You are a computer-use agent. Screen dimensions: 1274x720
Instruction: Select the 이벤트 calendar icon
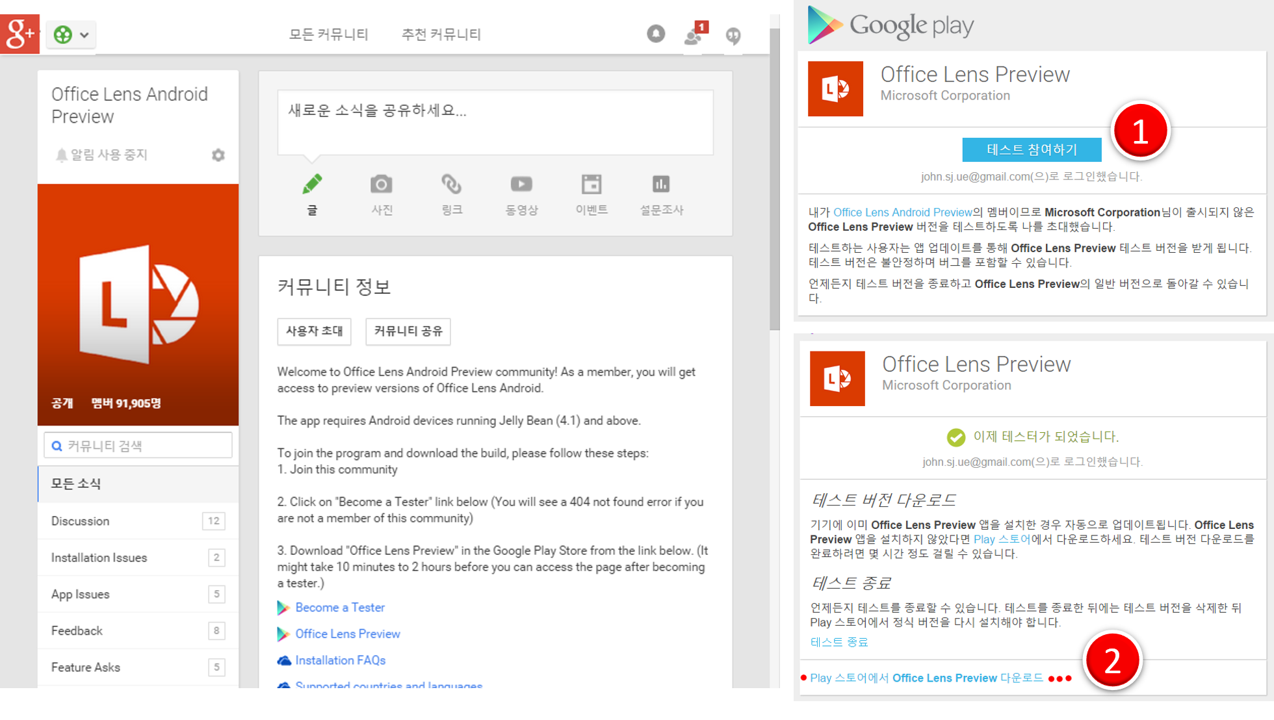pyautogui.click(x=591, y=185)
